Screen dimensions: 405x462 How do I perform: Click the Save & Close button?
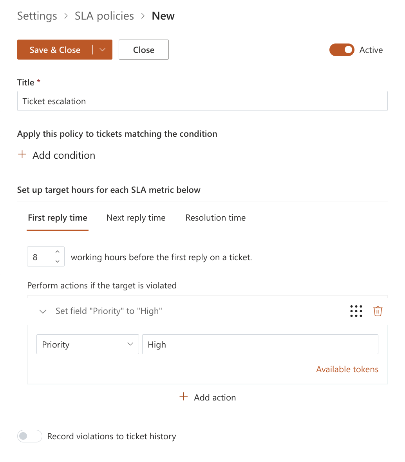pos(55,50)
